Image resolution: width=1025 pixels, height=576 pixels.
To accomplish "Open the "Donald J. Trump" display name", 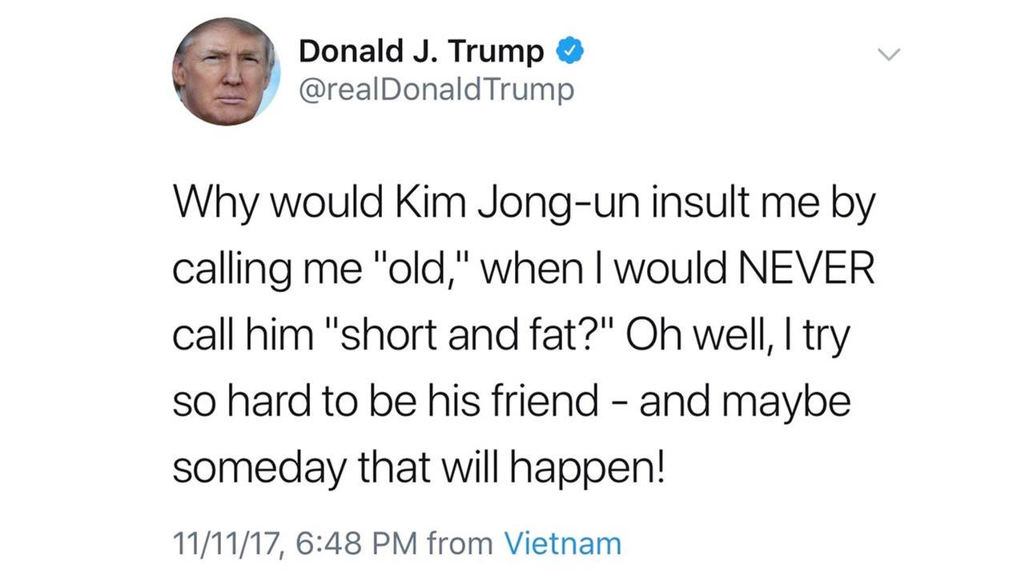I will pos(421,52).
